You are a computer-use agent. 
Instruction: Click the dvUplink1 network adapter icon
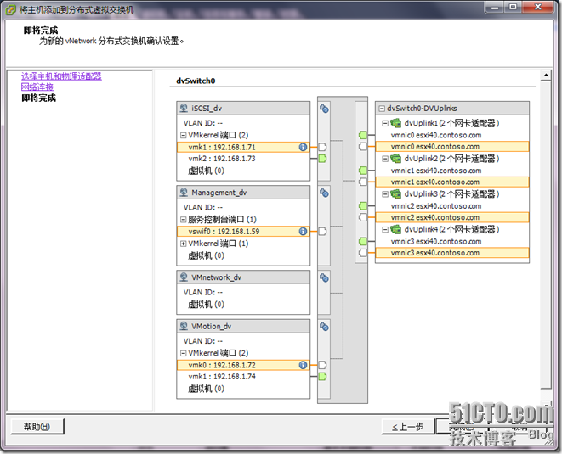pyautogui.click(x=396, y=123)
